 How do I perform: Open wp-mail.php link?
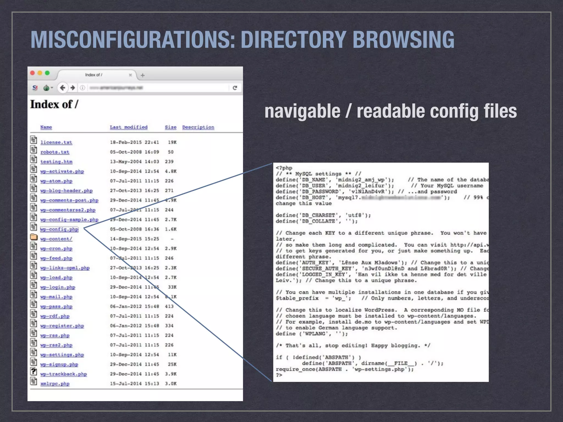56,297
